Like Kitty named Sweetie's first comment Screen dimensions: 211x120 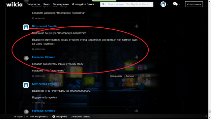point(136,26)
